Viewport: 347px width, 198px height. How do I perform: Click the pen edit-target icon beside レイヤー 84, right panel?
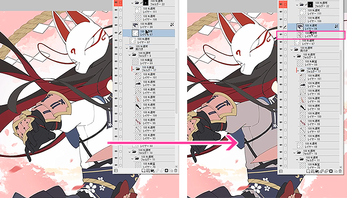click(286, 27)
